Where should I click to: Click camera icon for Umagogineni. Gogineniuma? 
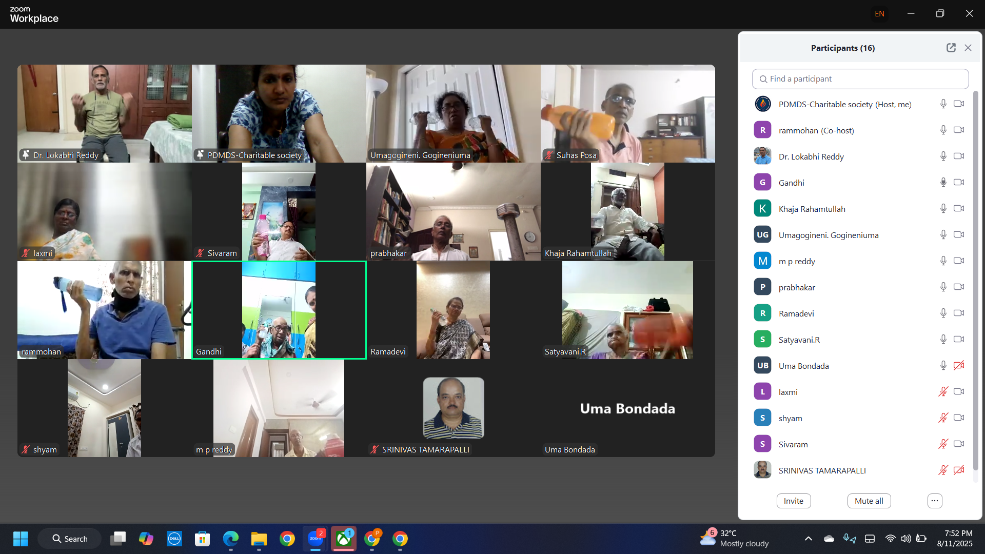click(959, 235)
